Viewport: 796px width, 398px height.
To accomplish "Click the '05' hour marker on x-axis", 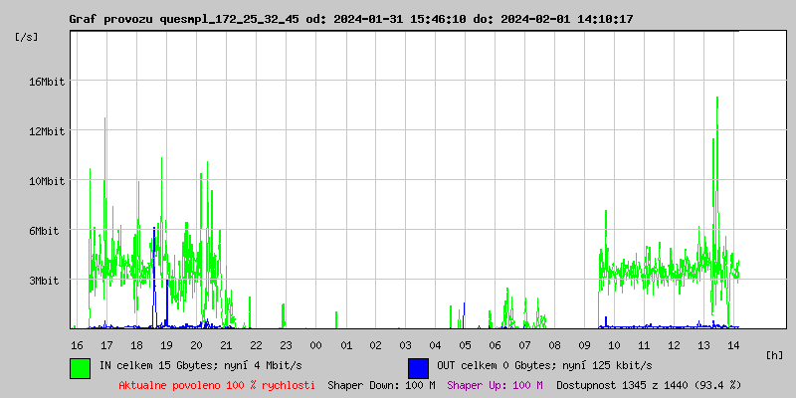I will (x=465, y=344).
